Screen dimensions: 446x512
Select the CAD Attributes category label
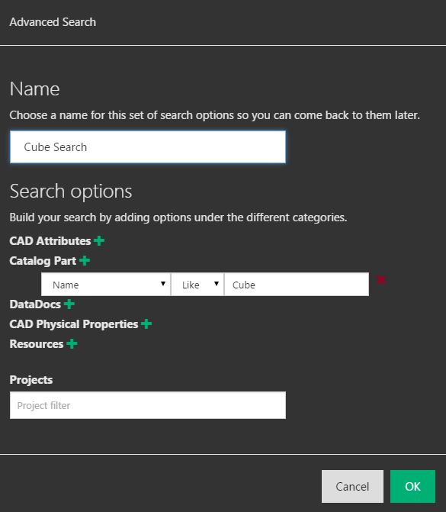click(50, 241)
